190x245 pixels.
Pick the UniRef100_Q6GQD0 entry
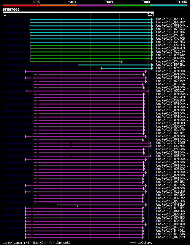[x=170, y=195]
